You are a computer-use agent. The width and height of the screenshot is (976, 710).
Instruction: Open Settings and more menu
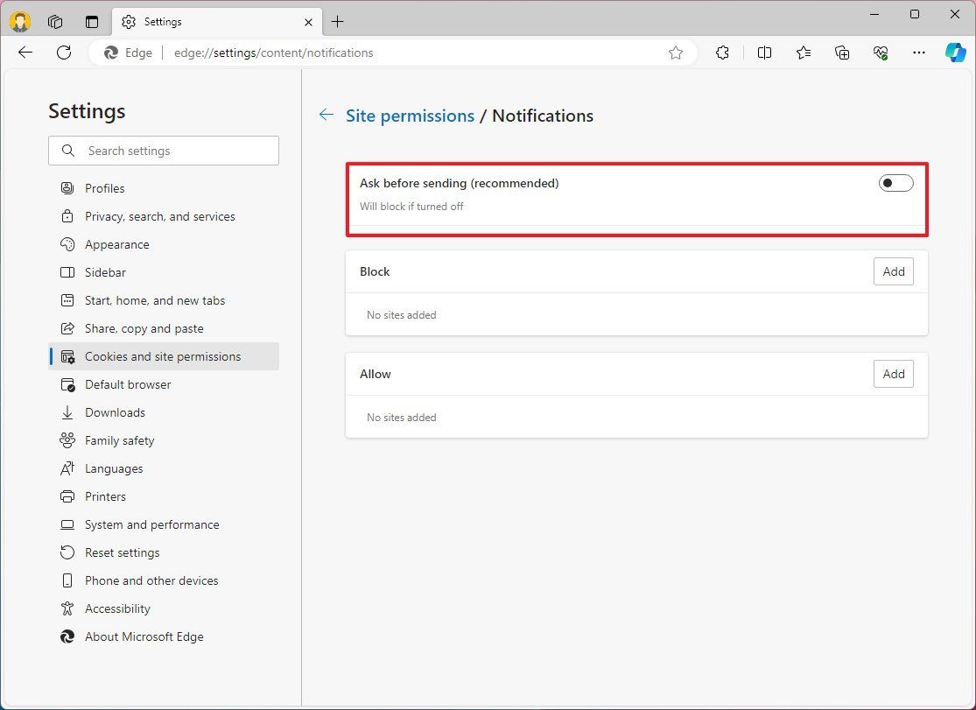[x=918, y=53]
